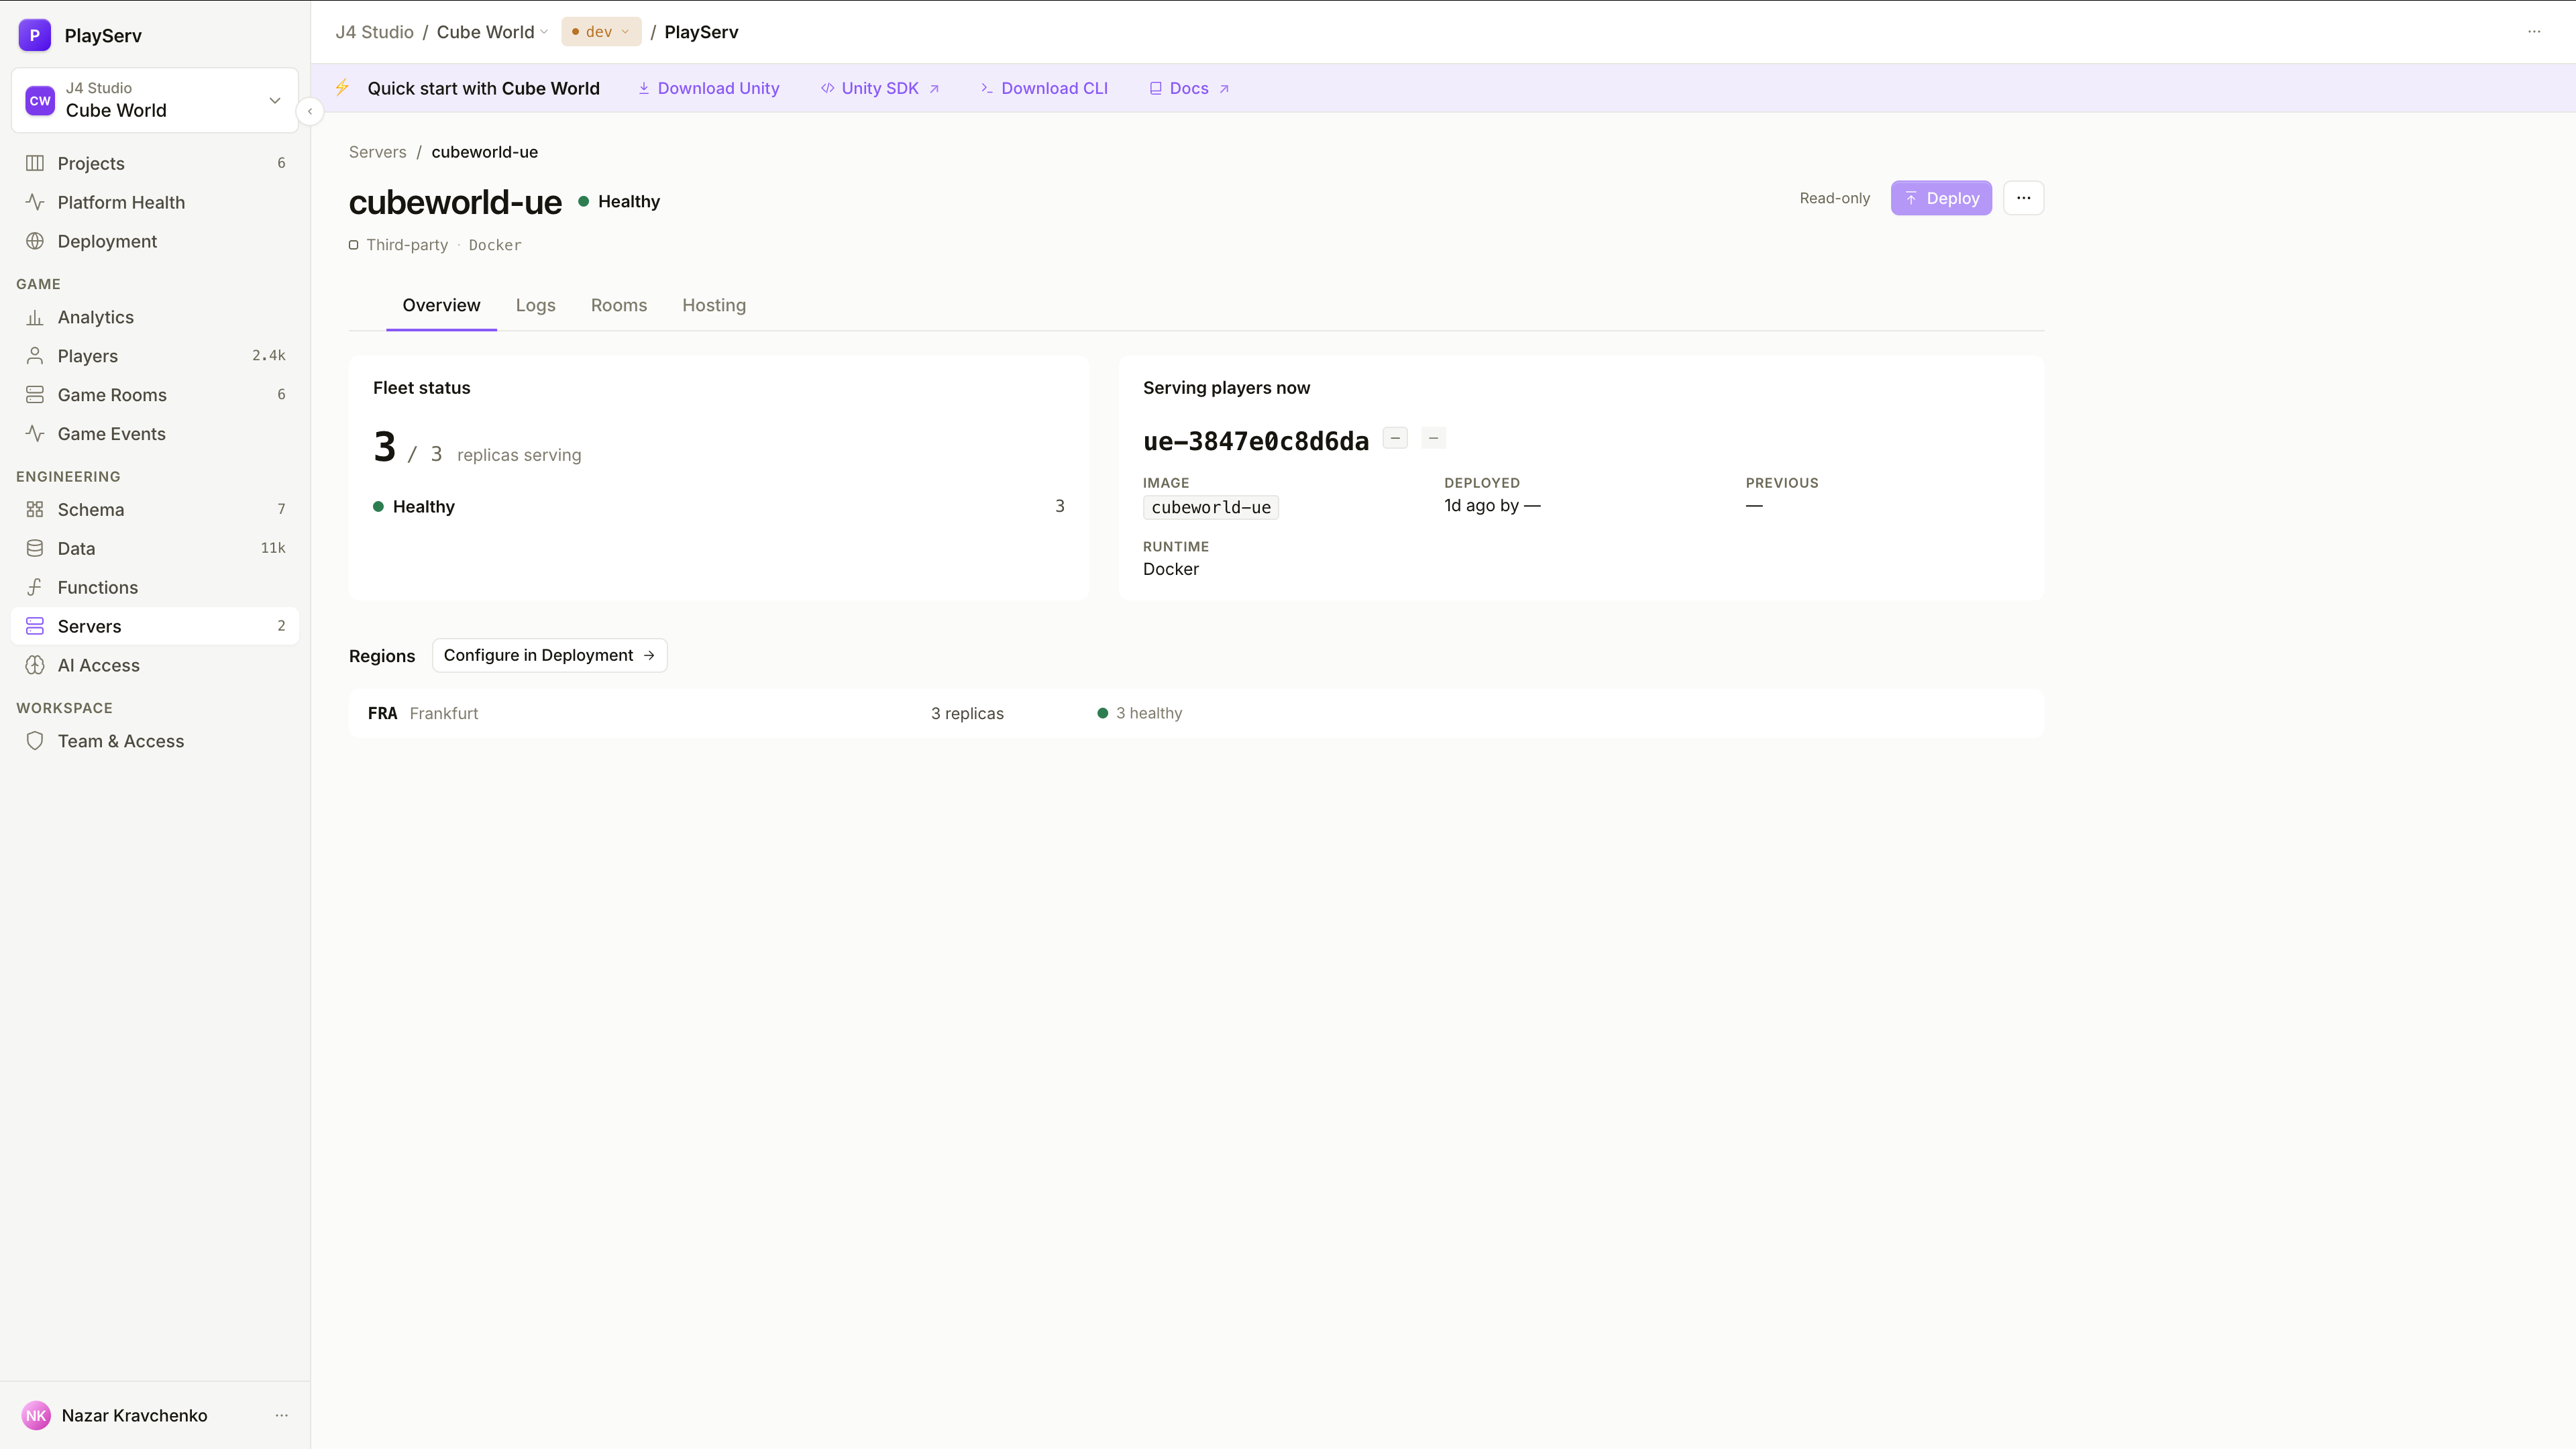Open the Projects sidebar item
The width and height of the screenshot is (2576, 1449).
(155, 163)
